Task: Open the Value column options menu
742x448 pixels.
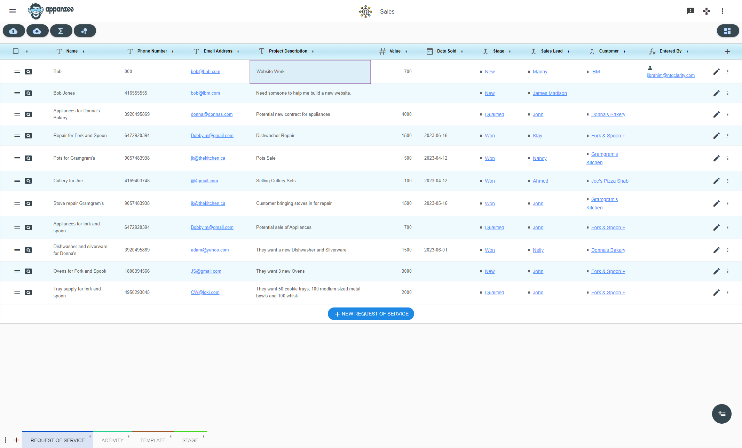Action: coord(406,51)
